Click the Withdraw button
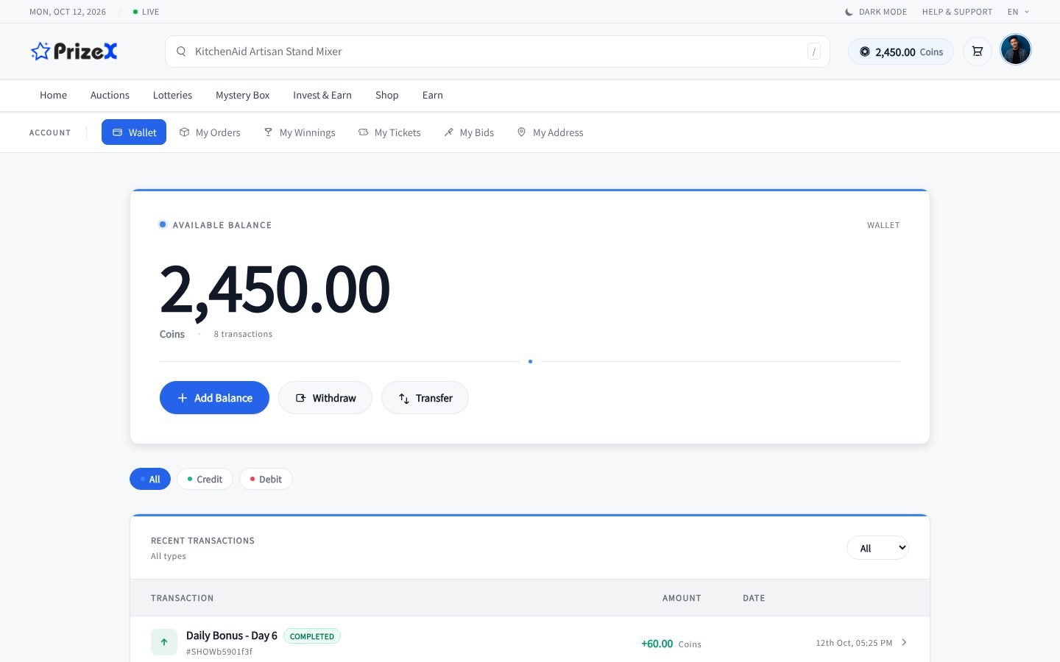The image size is (1060, 662). (325, 398)
